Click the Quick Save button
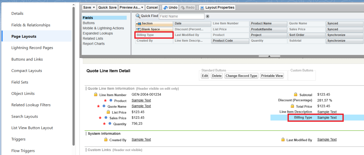 pos(107,8)
